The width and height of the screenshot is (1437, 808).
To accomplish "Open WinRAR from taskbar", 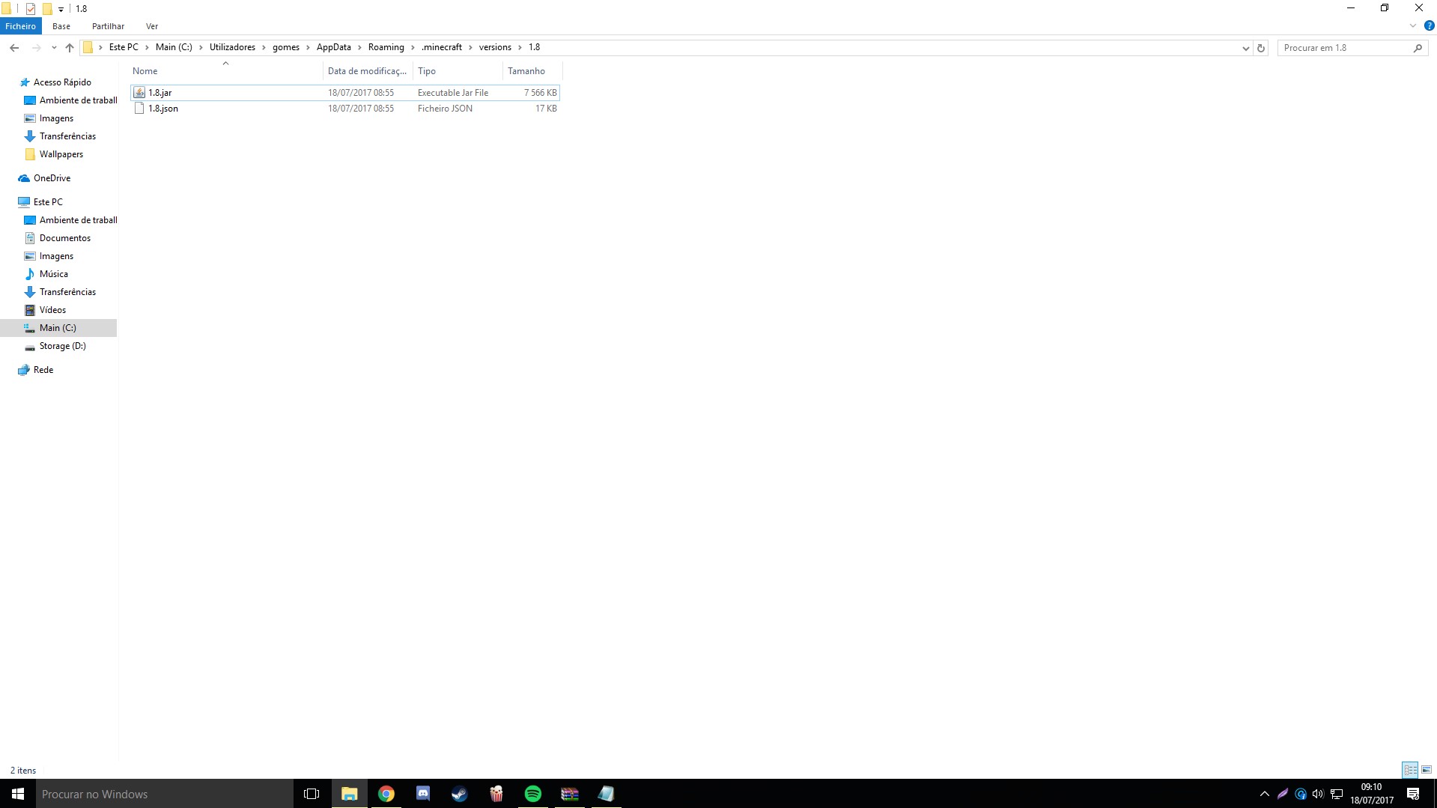I will 570,794.
